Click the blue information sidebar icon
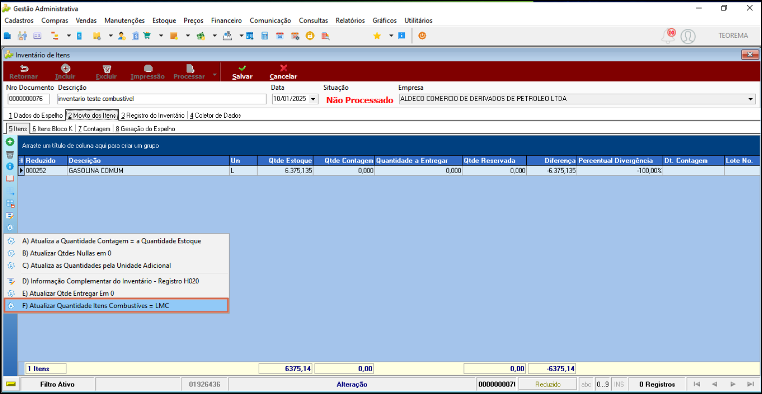This screenshot has width=762, height=394. 9,167
